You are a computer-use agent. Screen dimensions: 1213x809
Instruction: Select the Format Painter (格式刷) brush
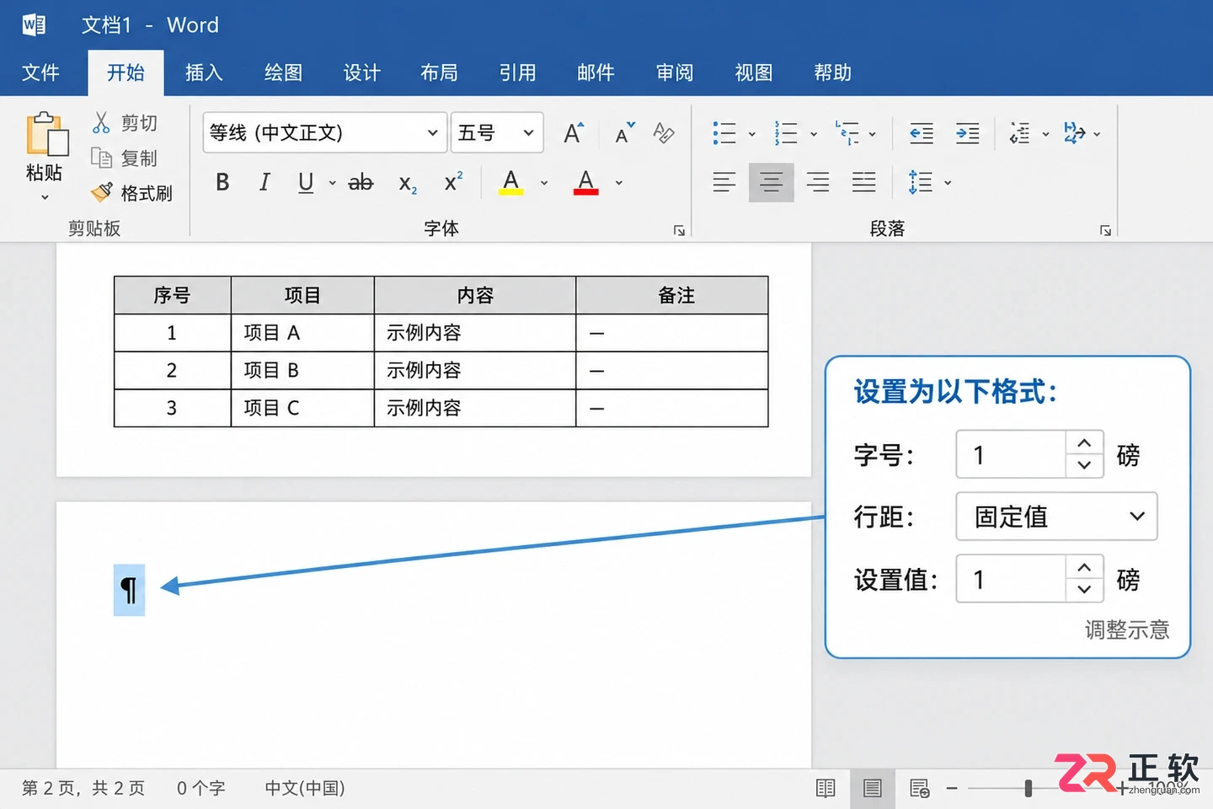[x=101, y=193]
